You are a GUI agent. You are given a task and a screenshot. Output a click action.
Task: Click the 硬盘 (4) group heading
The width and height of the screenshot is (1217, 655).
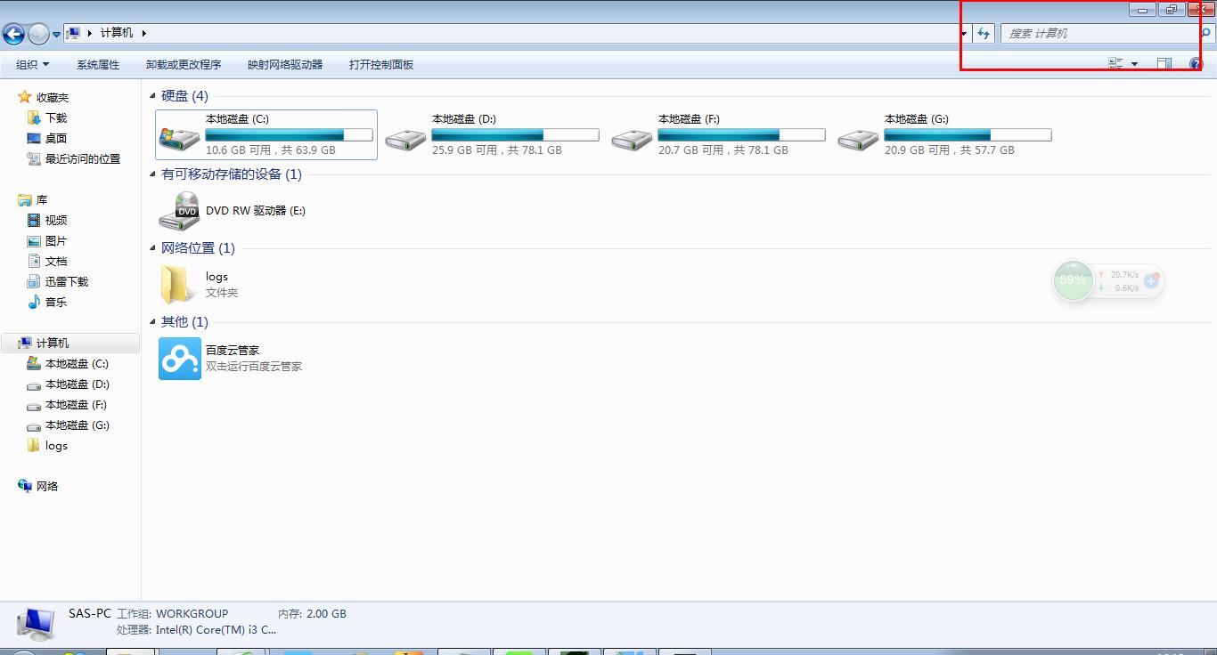click(x=184, y=96)
